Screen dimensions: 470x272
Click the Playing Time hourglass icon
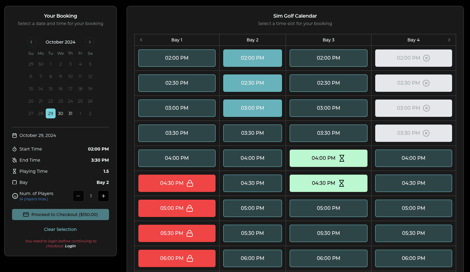(15, 171)
